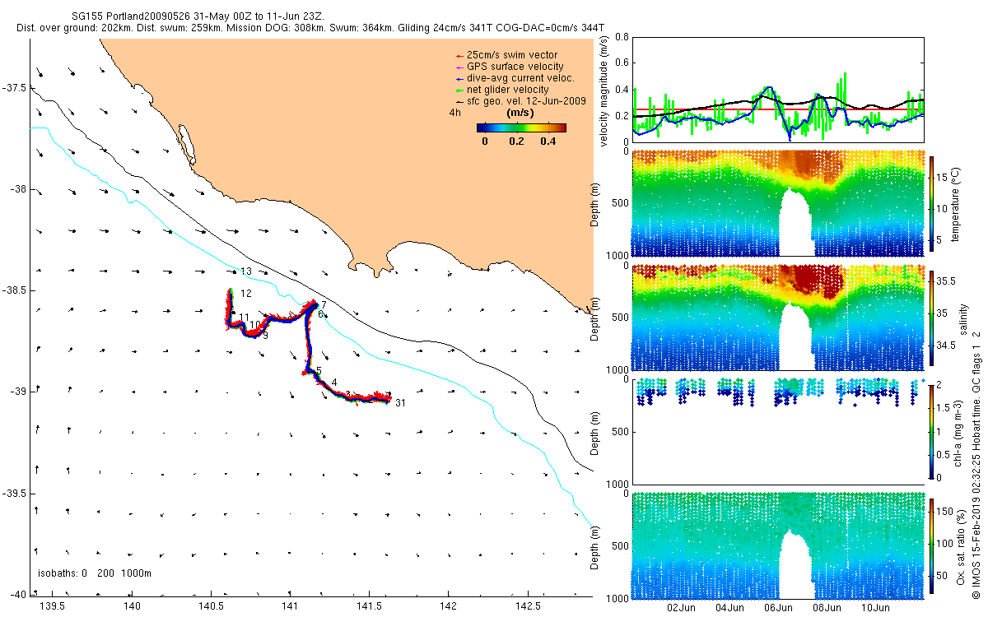The image size is (988, 617).
Task: Click the salinity colorbar
Action: pyautogui.click(x=932, y=318)
